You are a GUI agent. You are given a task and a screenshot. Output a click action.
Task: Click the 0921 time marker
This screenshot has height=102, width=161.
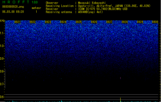click(17, 22)
